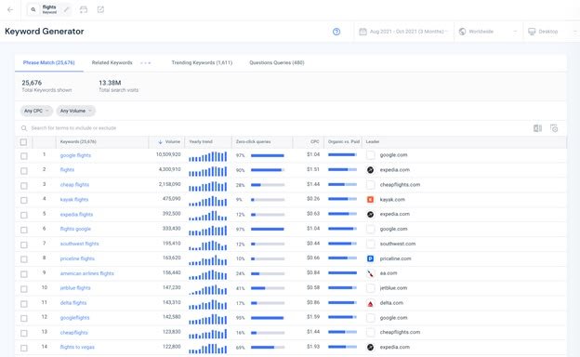Click the zero-click bar for google flights

(x=268, y=155)
